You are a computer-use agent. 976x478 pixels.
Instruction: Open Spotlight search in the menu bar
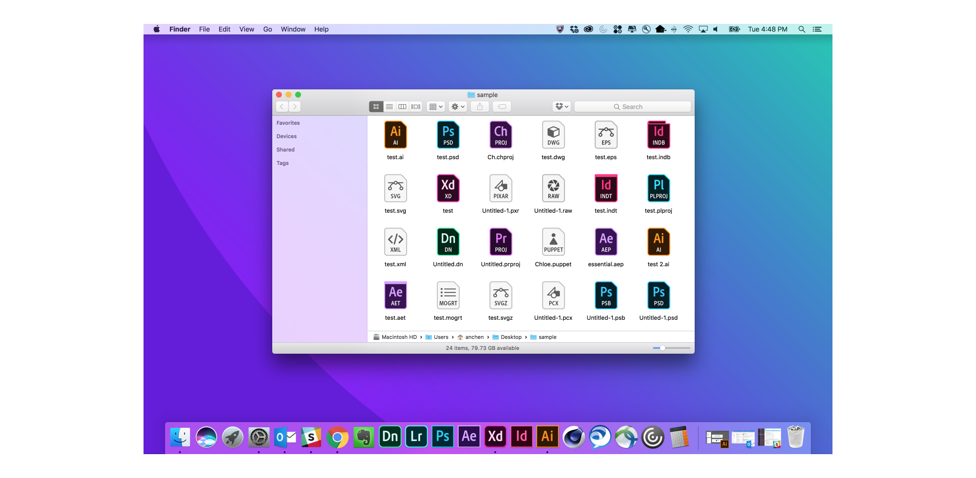[x=802, y=29]
